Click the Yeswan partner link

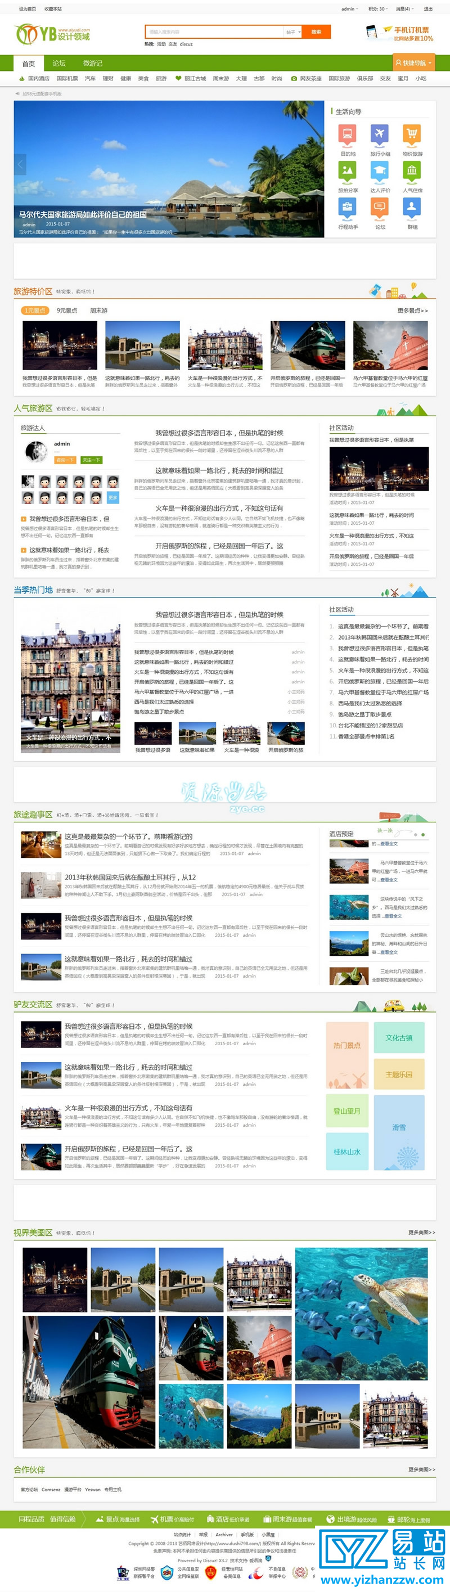pos(93,1489)
